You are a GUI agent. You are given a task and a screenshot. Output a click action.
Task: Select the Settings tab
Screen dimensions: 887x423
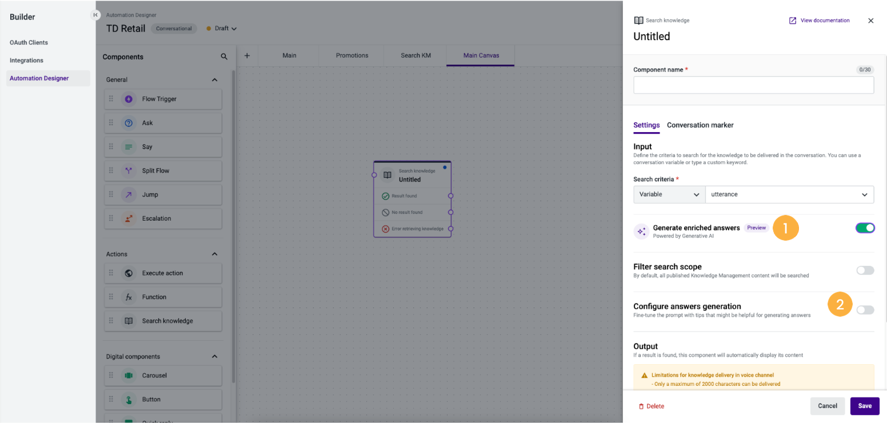(646, 125)
